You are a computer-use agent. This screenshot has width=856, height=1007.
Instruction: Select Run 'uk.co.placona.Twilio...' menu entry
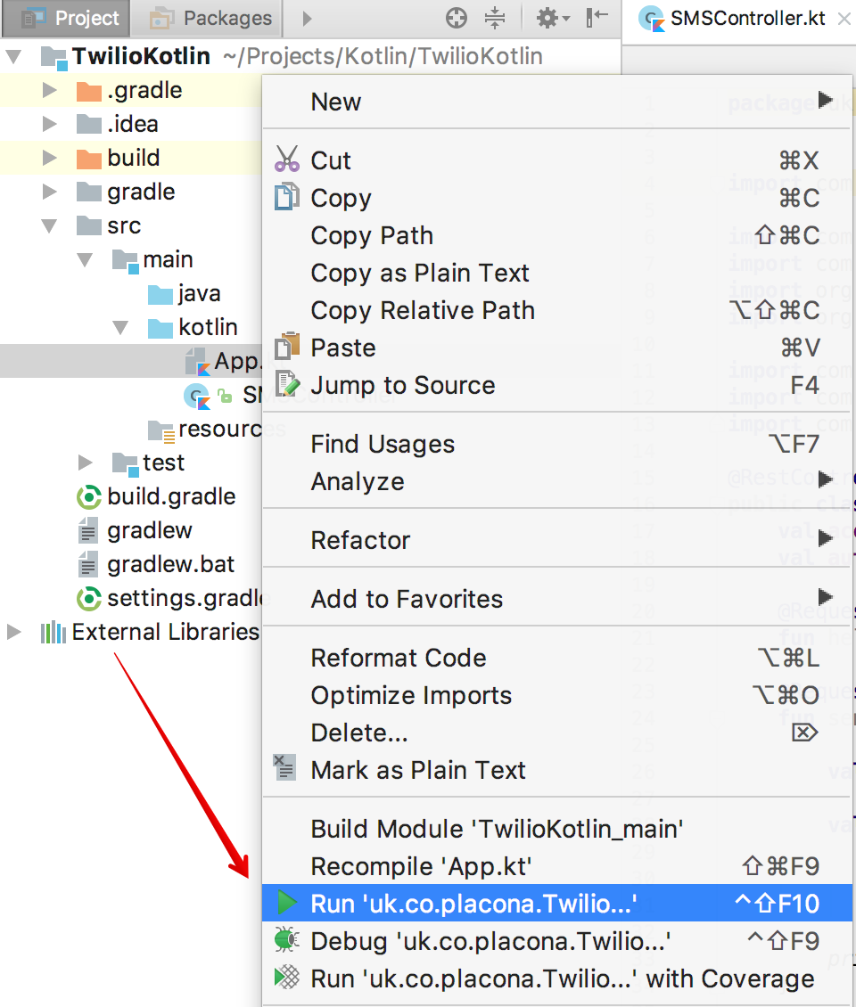473,904
